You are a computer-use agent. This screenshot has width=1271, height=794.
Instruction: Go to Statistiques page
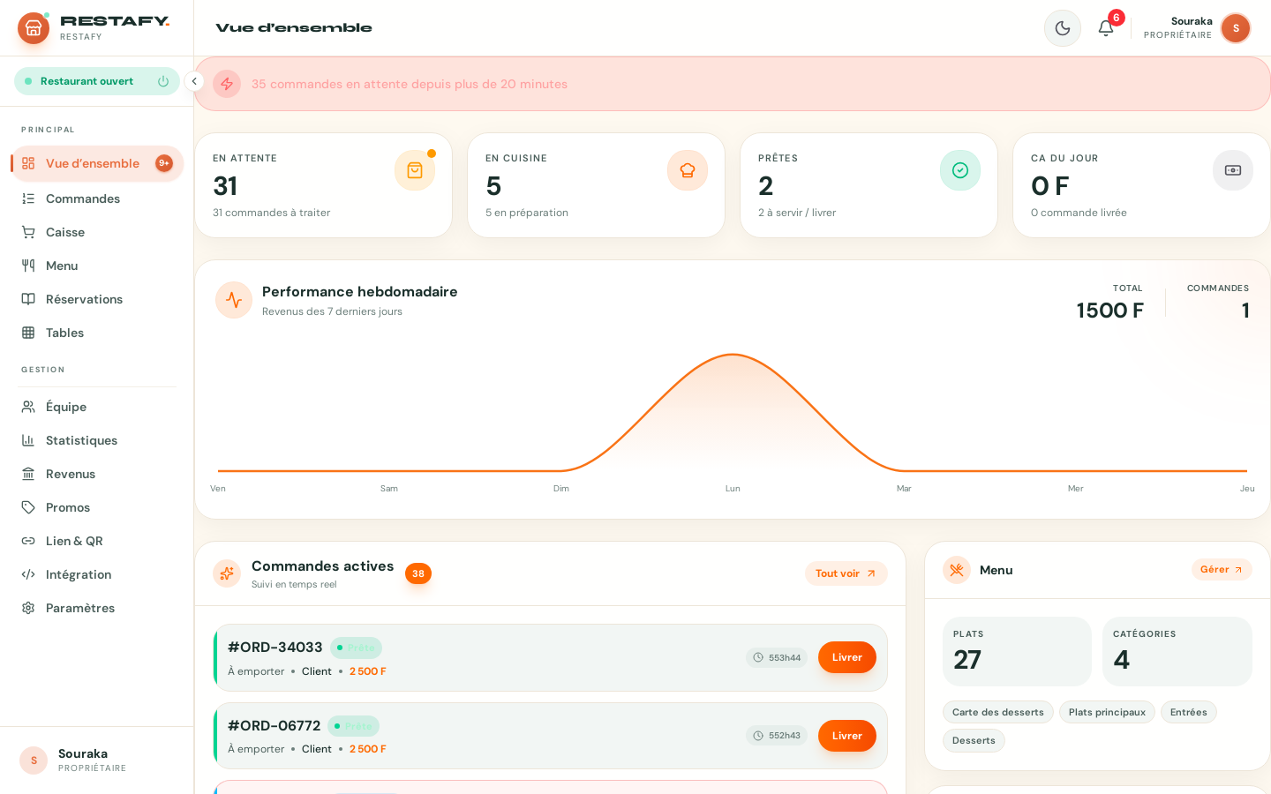click(x=97, y=440)
